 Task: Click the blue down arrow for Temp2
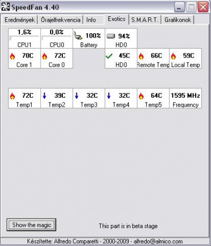pyautogui.click(x=44, y=96)
